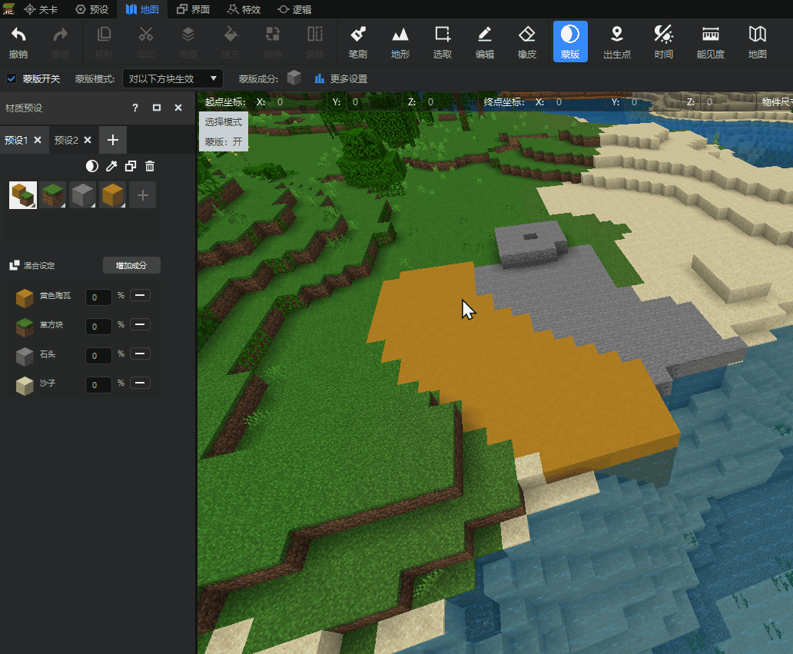Switch to the 预设 top tab
This screenshot has height=654, width=793.
coord(92,10)
